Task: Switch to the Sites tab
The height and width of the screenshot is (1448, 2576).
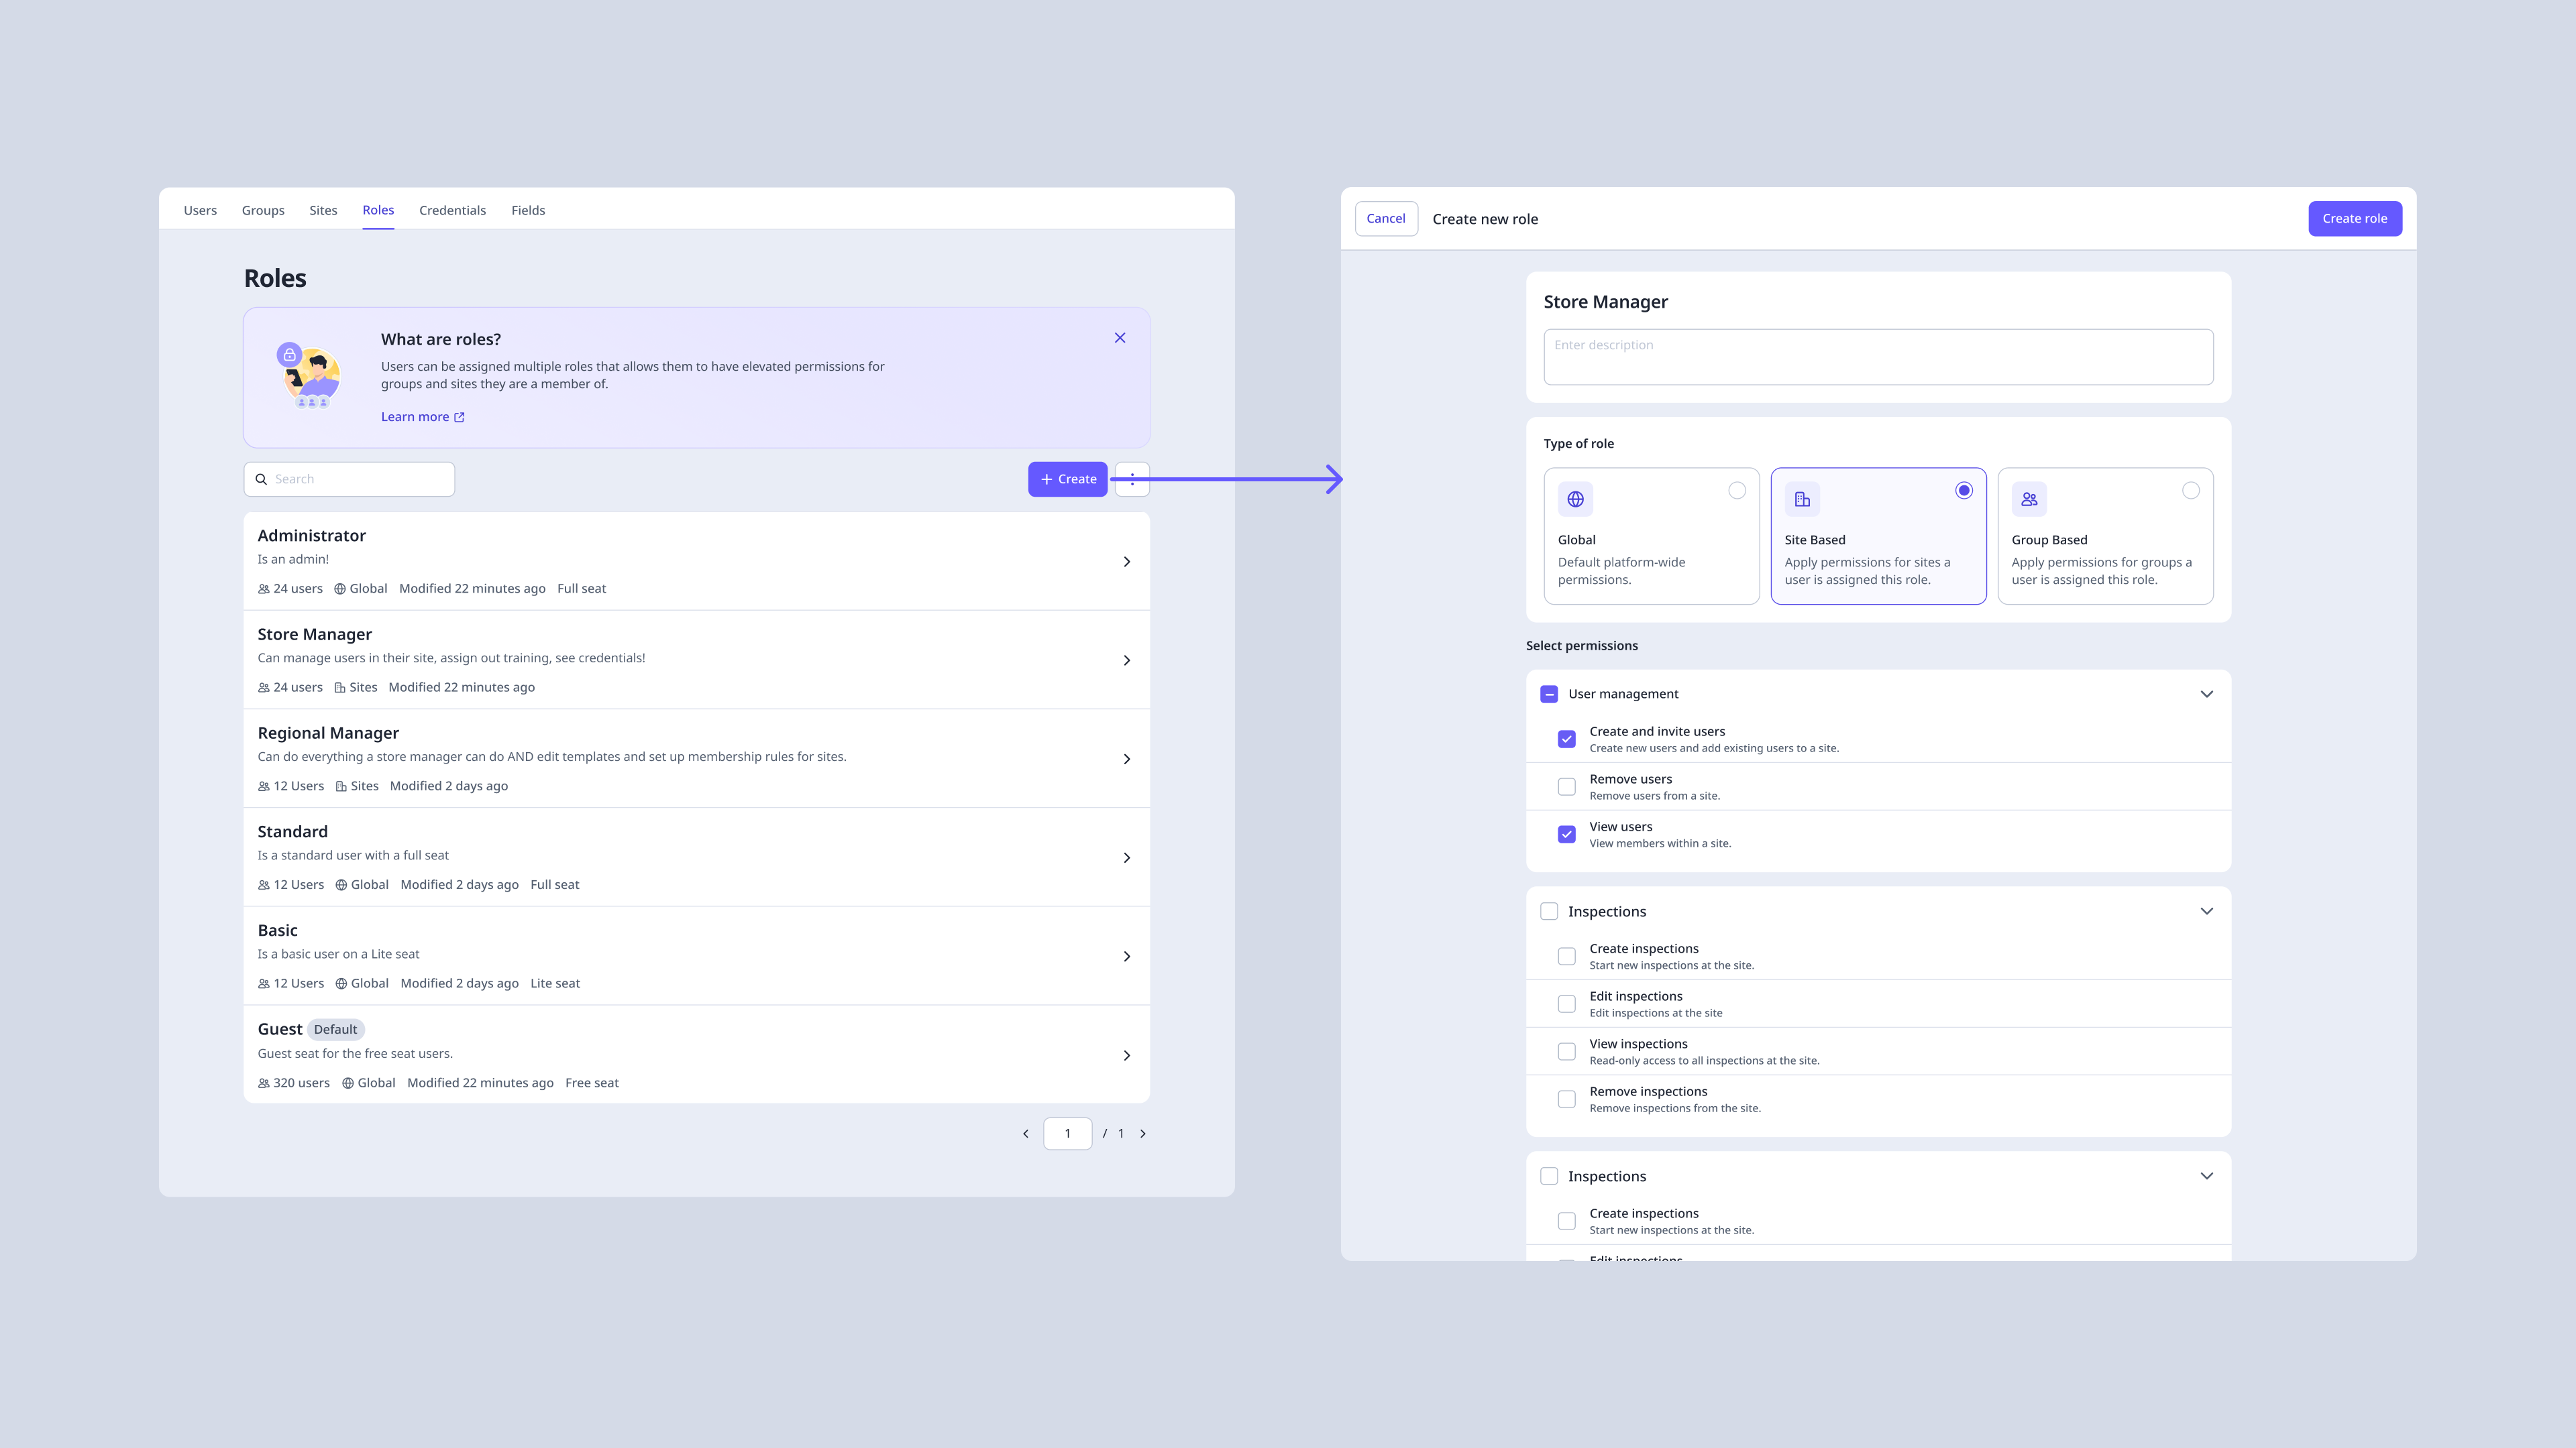Action: coord(323,210)
